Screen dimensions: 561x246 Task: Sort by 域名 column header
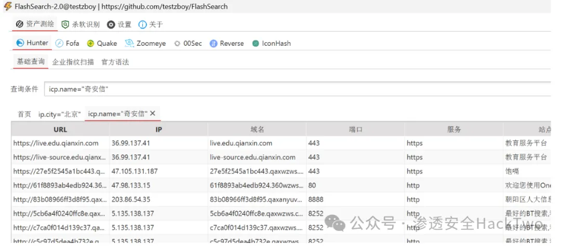pos(257,130)
